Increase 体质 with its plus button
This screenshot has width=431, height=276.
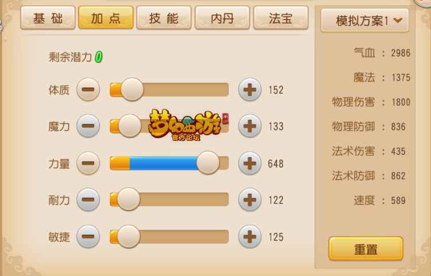[249, 89]
